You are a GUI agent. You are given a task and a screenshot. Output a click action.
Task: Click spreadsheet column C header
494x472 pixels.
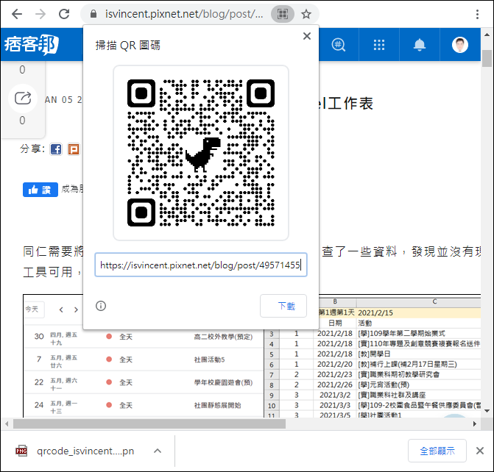[x=419, y=301]
